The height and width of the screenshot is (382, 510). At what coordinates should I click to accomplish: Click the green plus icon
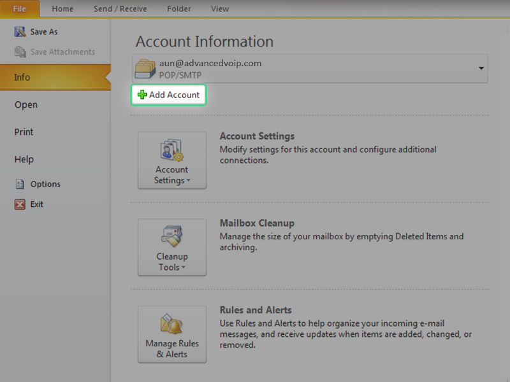tap(142, 95)
